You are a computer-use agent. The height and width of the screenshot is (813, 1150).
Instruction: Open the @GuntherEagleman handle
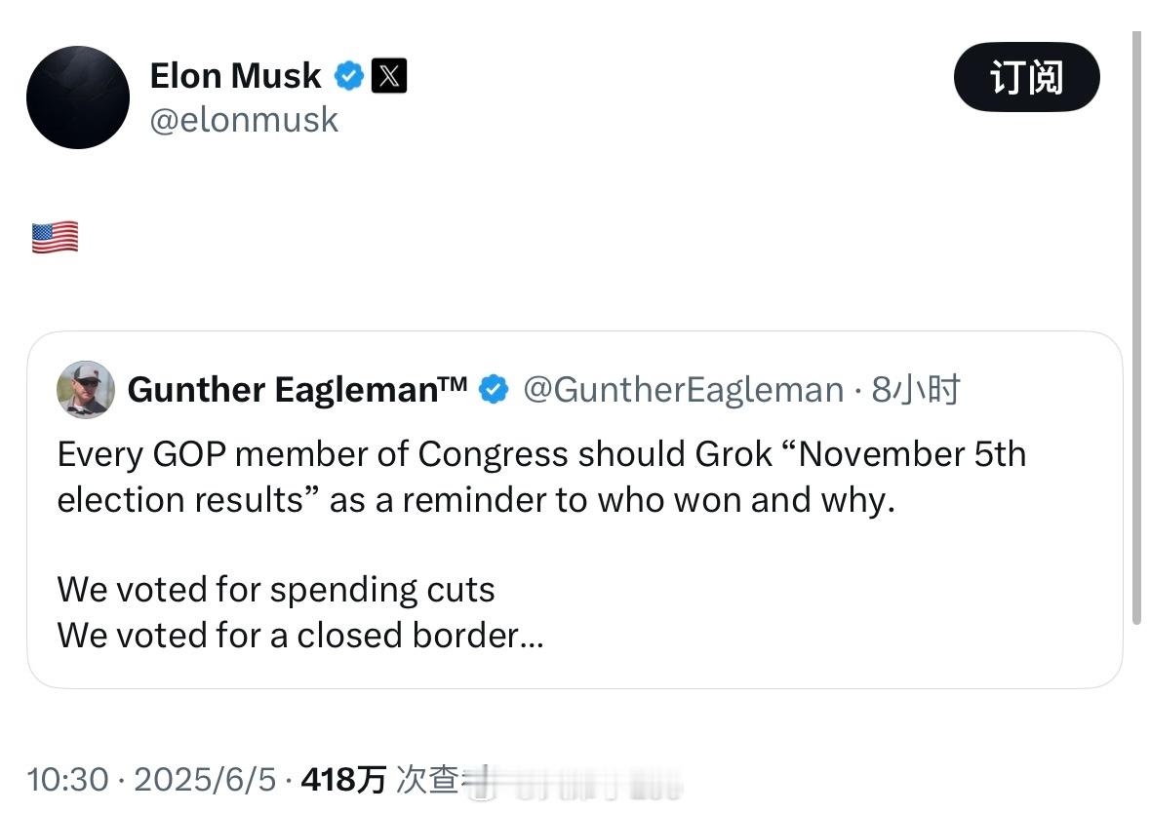tap(684, 389)
